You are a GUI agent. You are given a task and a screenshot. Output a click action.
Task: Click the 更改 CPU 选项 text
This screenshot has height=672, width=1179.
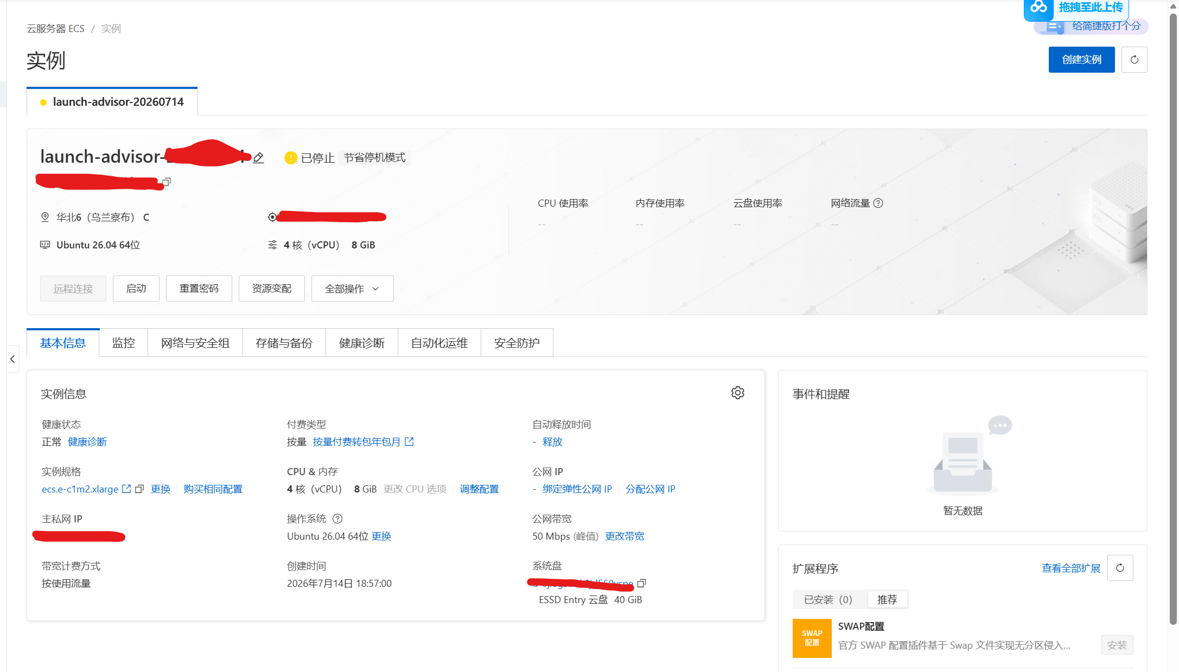(415, 489)
